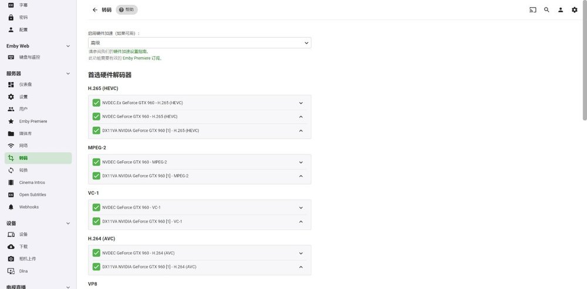Open the 启用硬件加速 dropdown
The height and width of the screenshot is (289, 587).
tap(200, 43)
